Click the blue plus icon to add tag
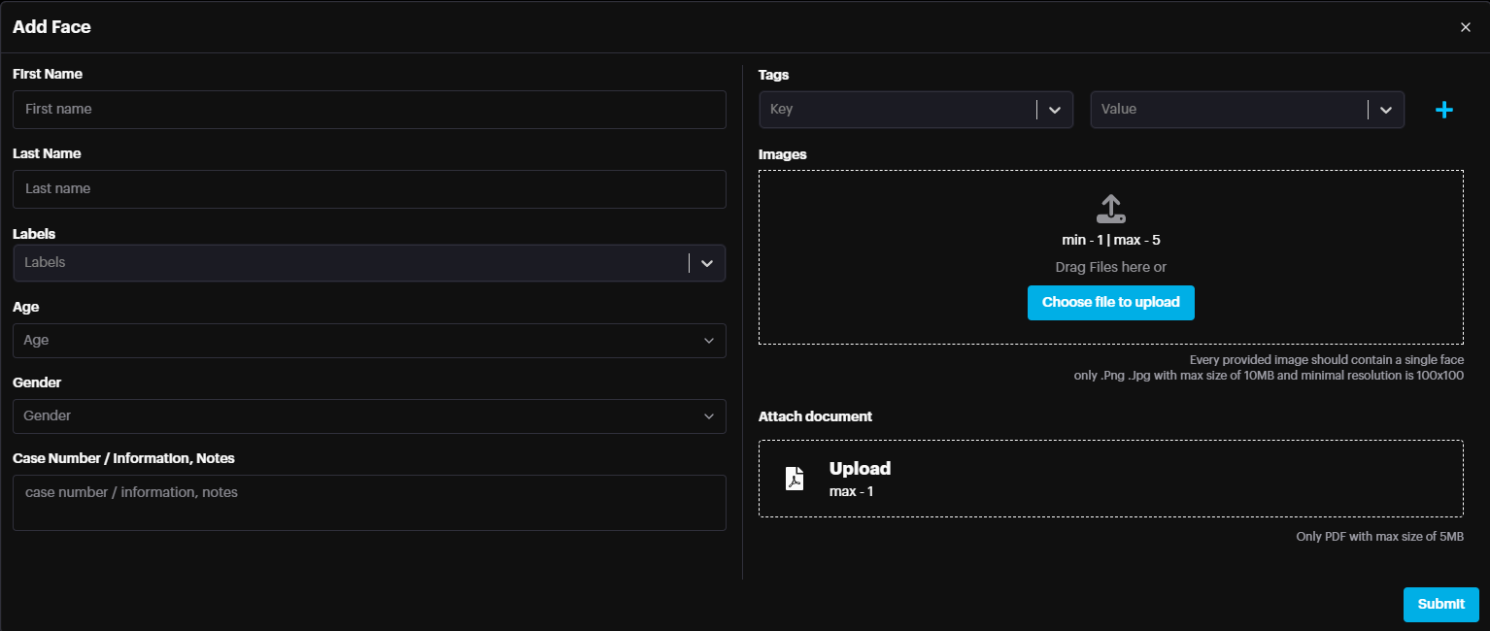The height and width of the screenshot is (631, 1490). click(x=1443, y=111)
